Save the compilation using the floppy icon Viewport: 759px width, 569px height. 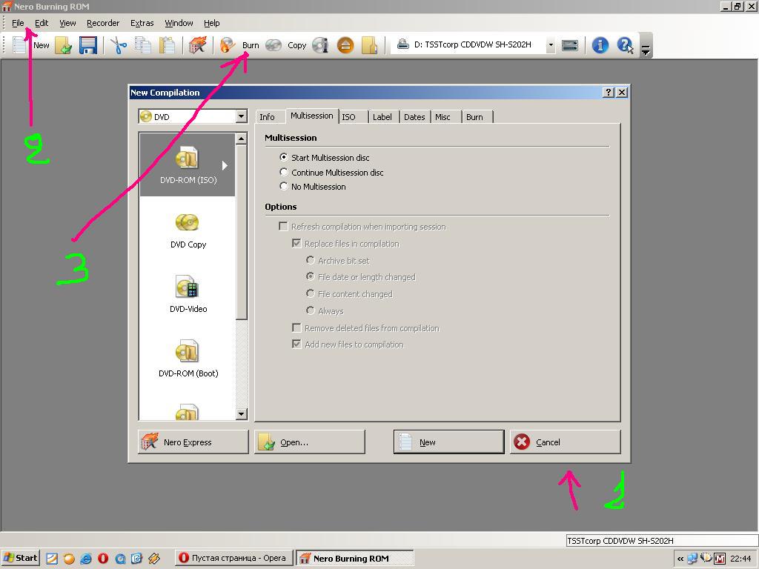[88, 45]
